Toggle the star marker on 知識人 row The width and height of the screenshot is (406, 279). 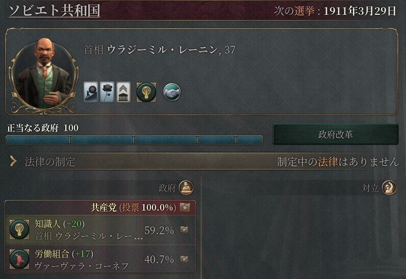[184, 230]
